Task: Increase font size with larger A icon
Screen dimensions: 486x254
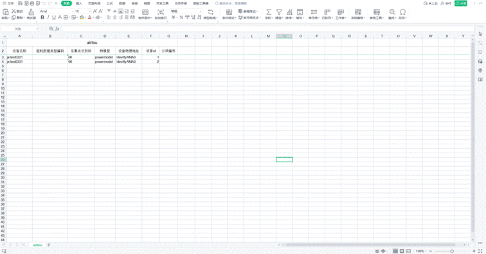Action: pos(95,11)
